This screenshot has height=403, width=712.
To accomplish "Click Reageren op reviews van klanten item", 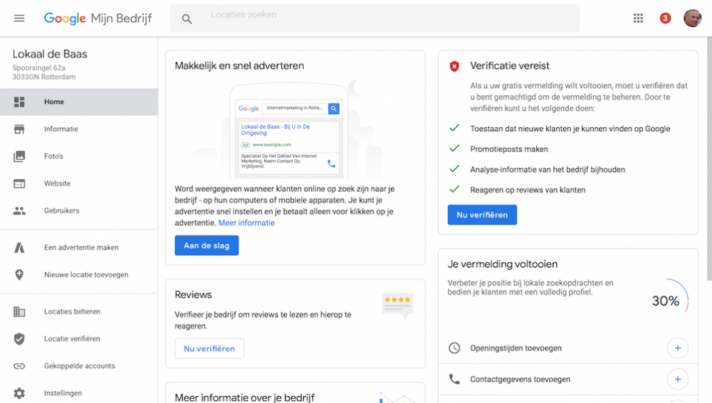I will click(528, 190).
